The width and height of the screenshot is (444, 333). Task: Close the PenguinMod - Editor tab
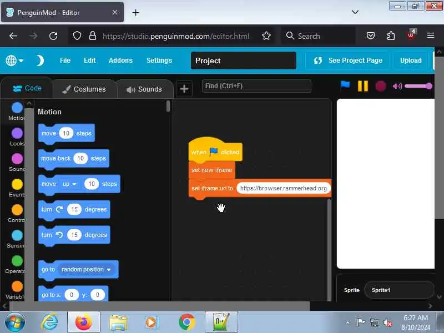pyautogui.click(x=115, y=12)
